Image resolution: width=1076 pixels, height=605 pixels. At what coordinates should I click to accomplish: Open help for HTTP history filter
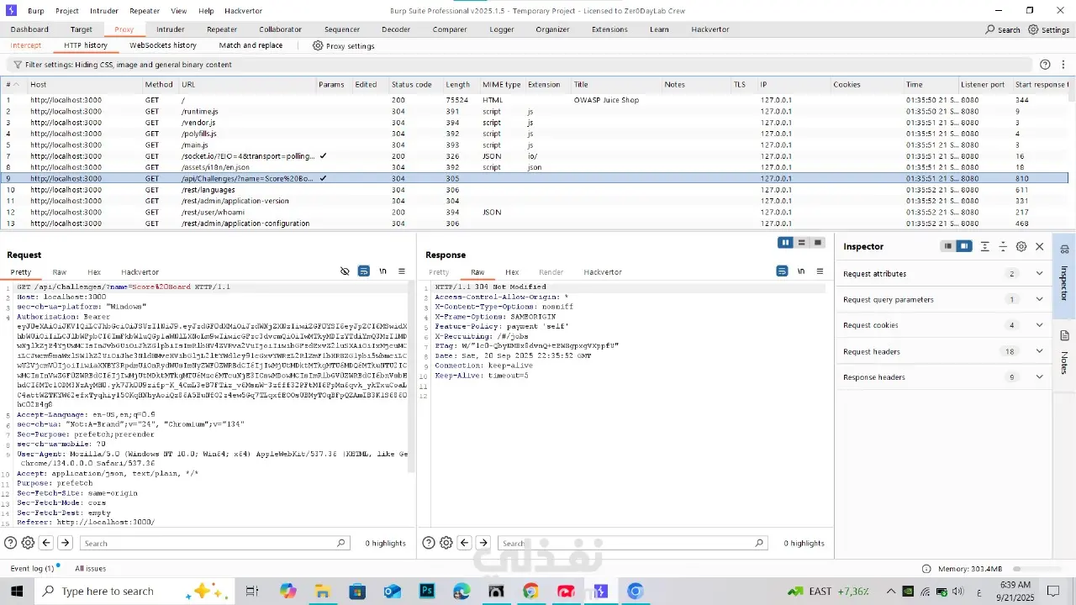[x=1045, y=65]
